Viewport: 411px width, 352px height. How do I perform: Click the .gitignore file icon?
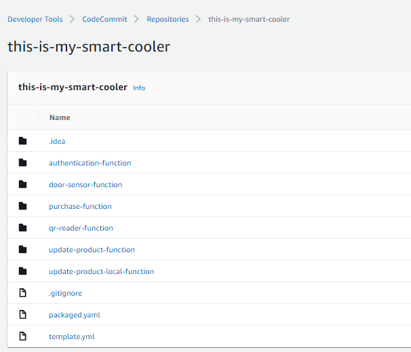tap(23, 293)
